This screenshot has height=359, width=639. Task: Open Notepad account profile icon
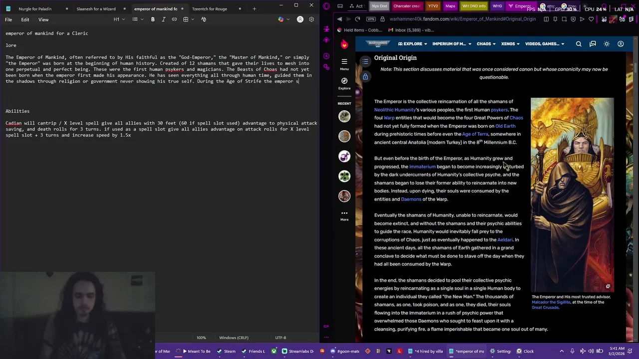click(x=300, y=19)
